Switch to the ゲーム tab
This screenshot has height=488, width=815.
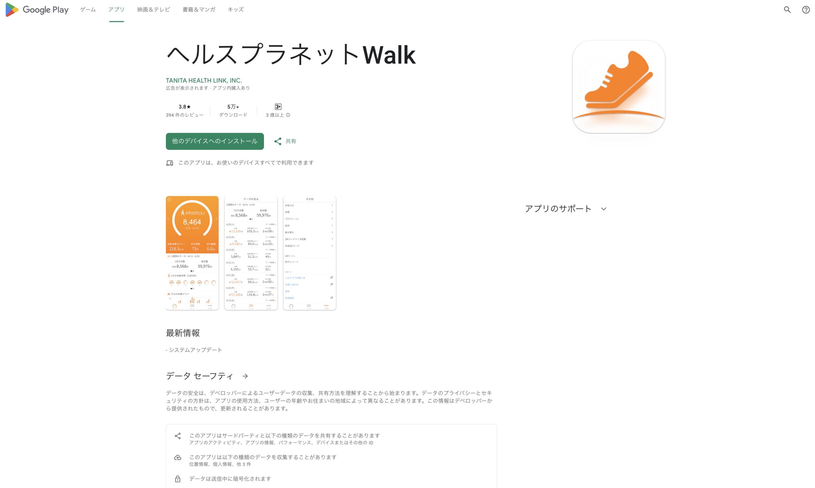(x=88, y=10)
